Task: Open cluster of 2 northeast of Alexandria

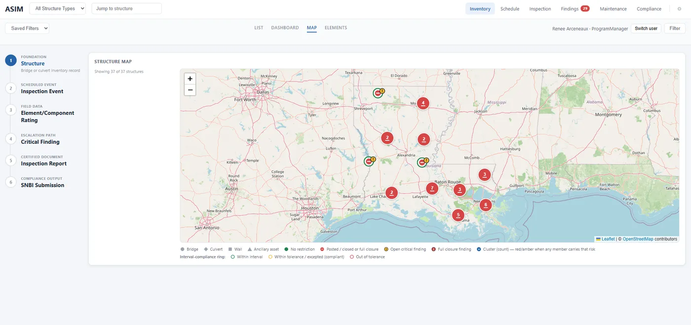Action: [423, 139]
